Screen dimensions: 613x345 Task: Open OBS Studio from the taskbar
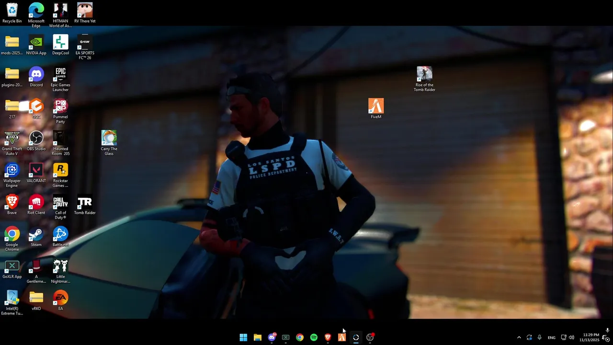370,337
